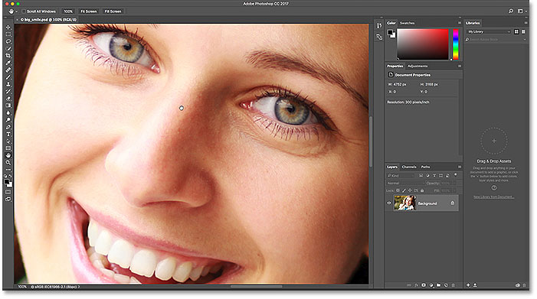The height and width of the screenshot is (299, 537).
Task: Select the Clone Stamp tool
Action: (x=8, y=84)
